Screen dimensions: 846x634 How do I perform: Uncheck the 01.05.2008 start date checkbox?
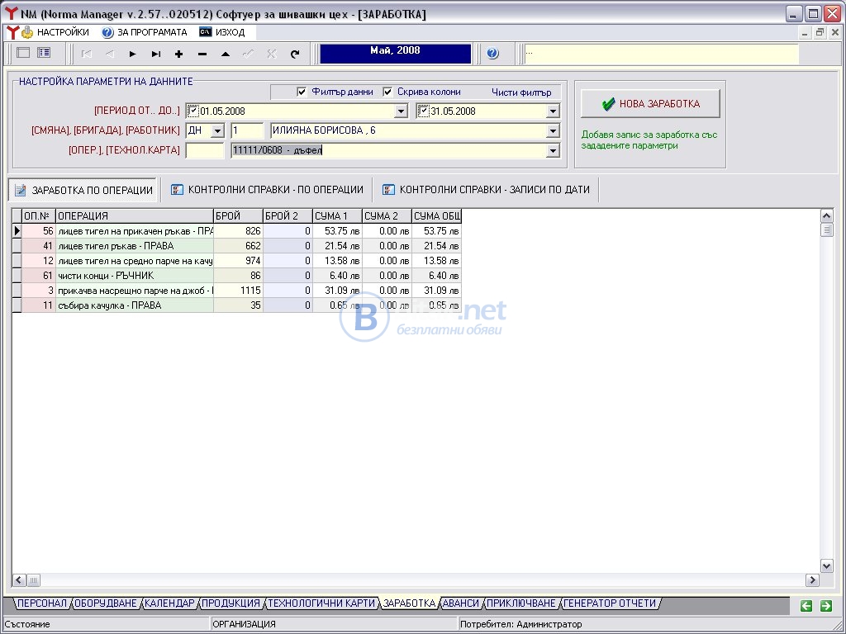point(193,111)
